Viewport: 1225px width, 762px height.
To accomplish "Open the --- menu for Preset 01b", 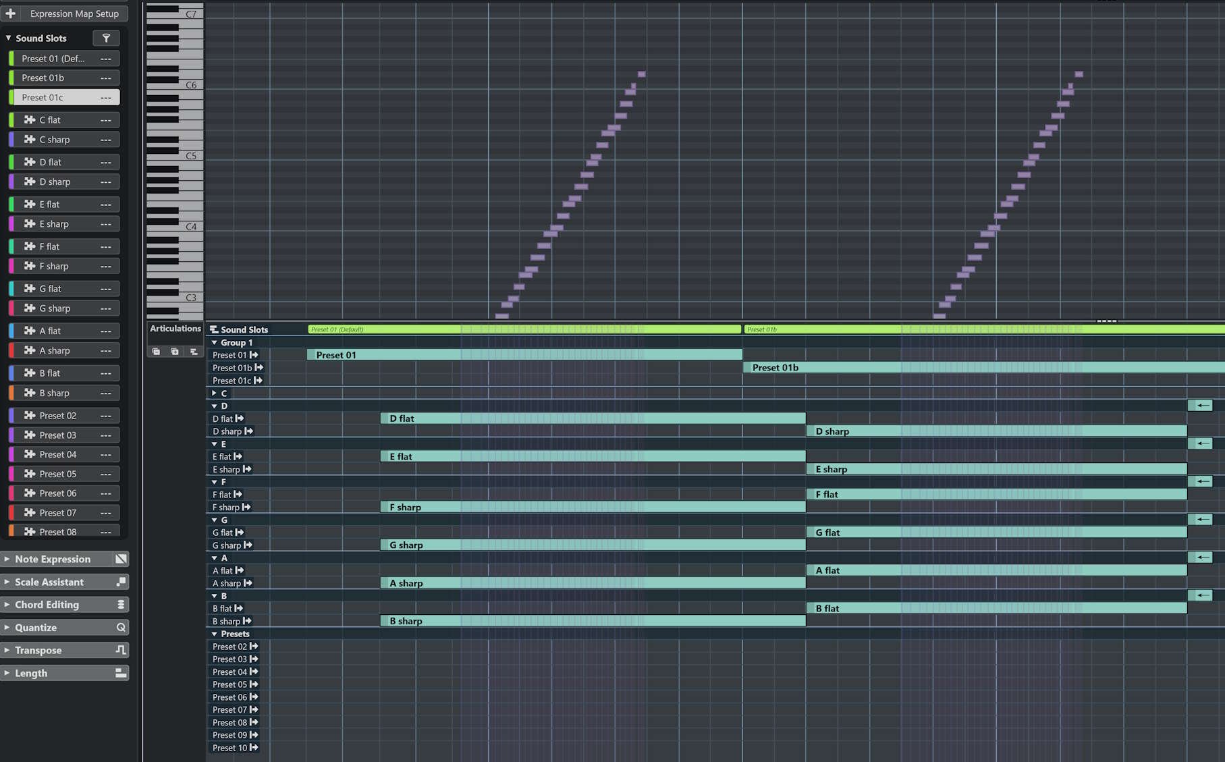I will (x=106, y=78).
